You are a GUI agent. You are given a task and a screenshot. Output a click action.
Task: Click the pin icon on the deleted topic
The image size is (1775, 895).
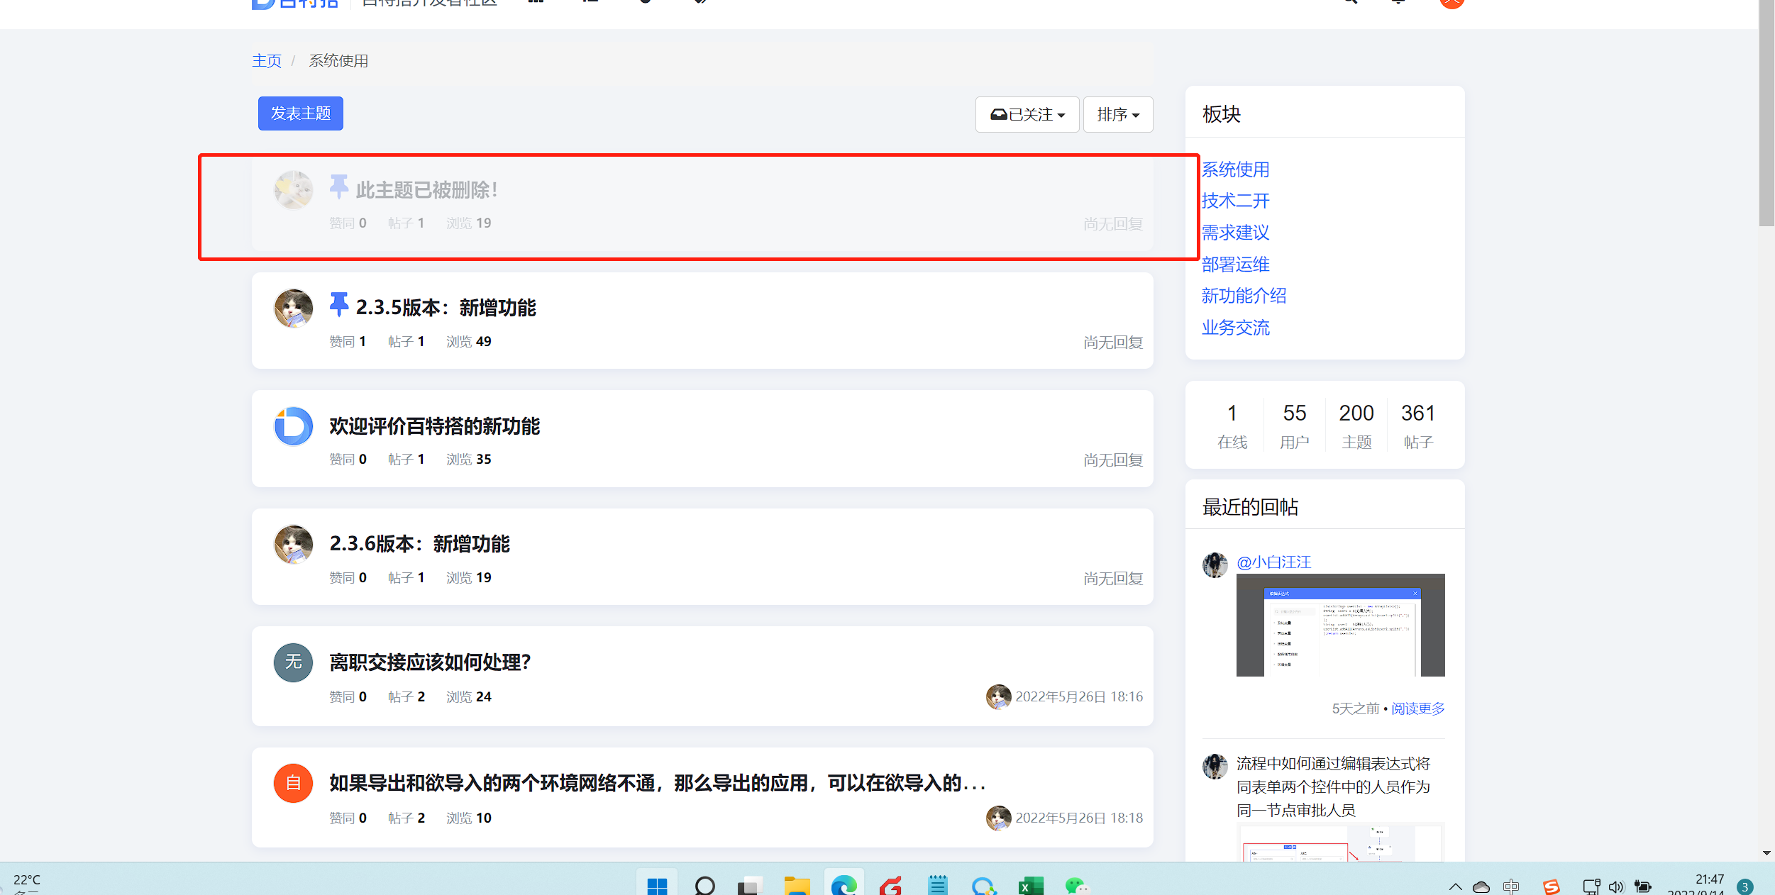(339, 187)
